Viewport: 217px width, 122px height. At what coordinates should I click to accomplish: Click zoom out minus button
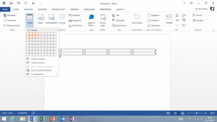188,113
